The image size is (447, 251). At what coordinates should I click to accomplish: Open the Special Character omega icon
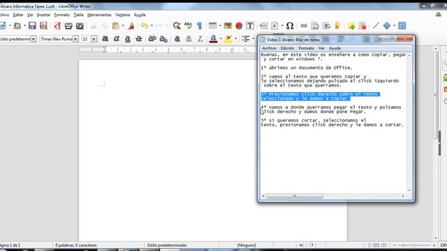[x=290, y=26]
